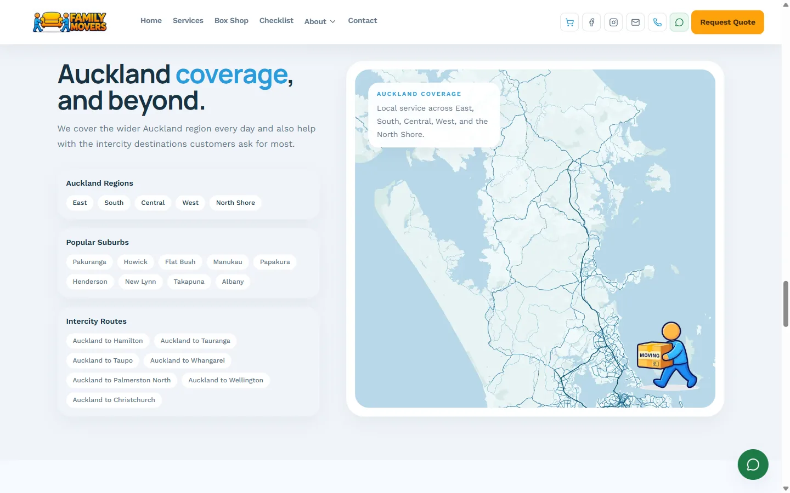Click the Auckland to Whangarei route
This screenshot has height=493, width=790.
point(188,360)
